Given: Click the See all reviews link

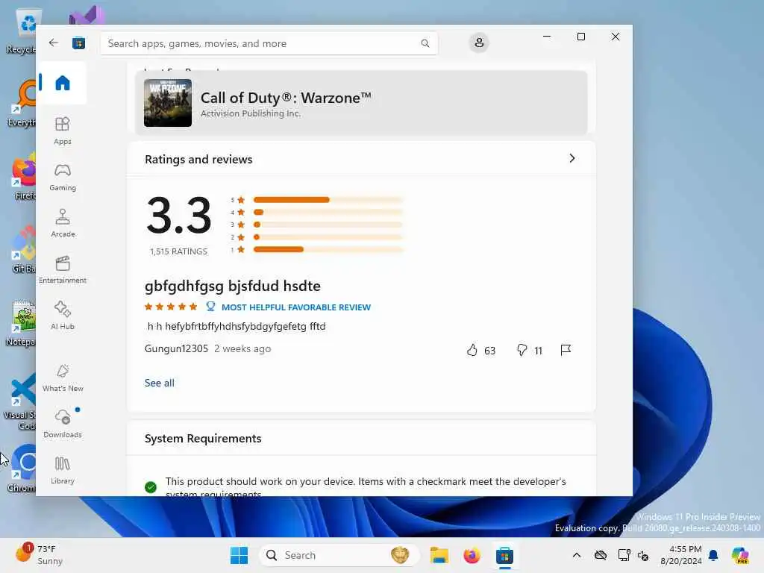Looking at the screenshot, I should pos(160,383).
